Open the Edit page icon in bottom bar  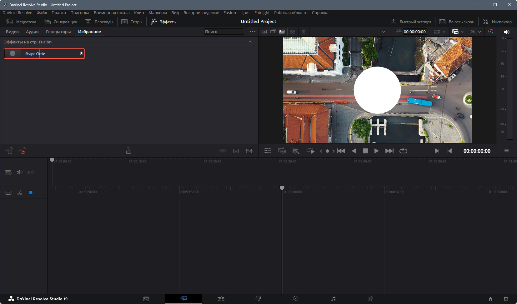point(221,299)
